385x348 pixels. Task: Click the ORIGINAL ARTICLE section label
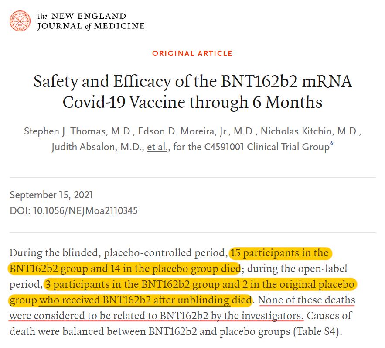192,53
